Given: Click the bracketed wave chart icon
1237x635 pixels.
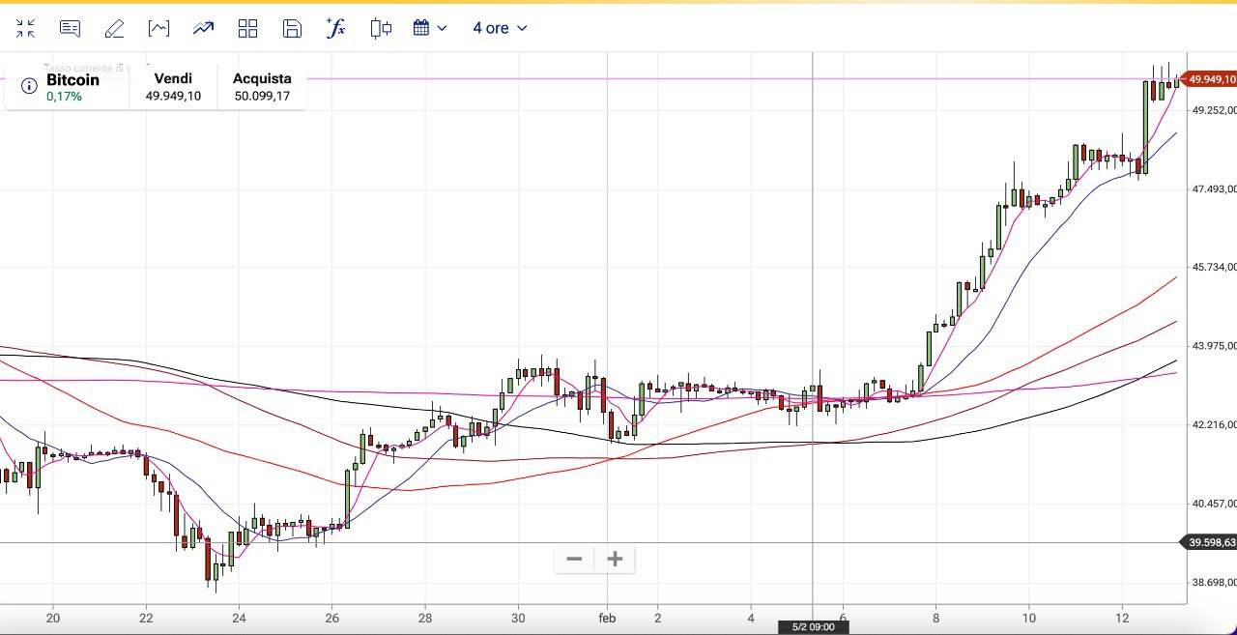Looking at the screenshot, I should click(x=158, y=28).
